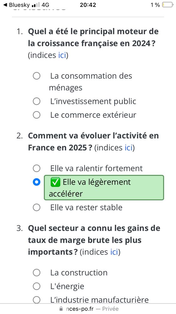This screenshot has width=176, height=314.
Task: Tap the padlock icon in address bar
Action: click(x=61, y=309)
